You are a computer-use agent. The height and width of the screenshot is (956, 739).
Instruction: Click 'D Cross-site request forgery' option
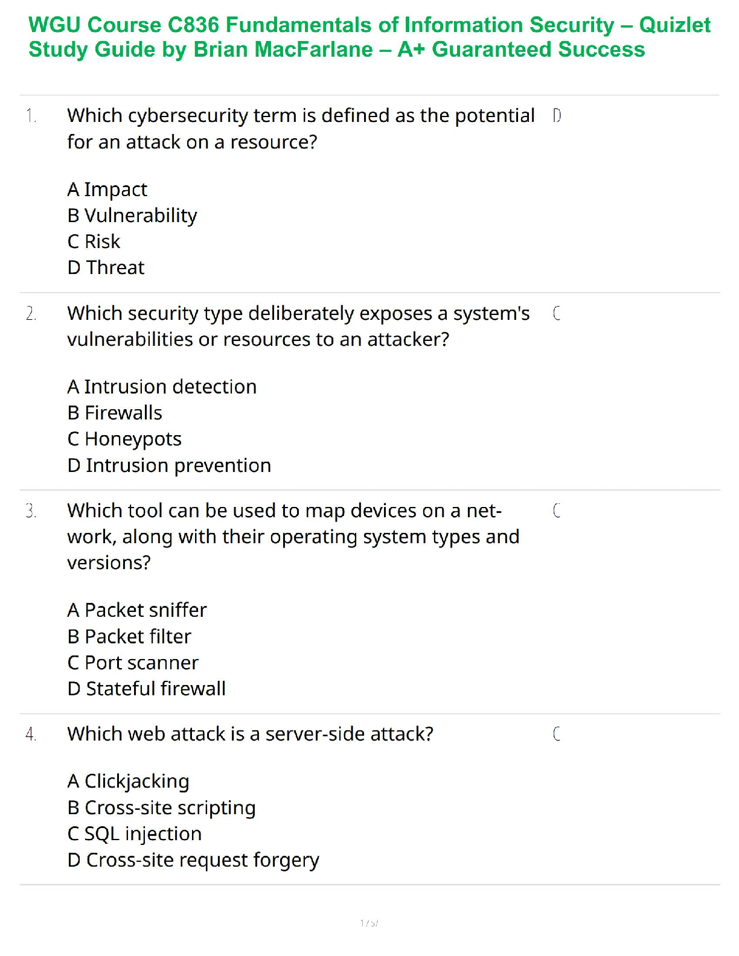tap(193, 860)
